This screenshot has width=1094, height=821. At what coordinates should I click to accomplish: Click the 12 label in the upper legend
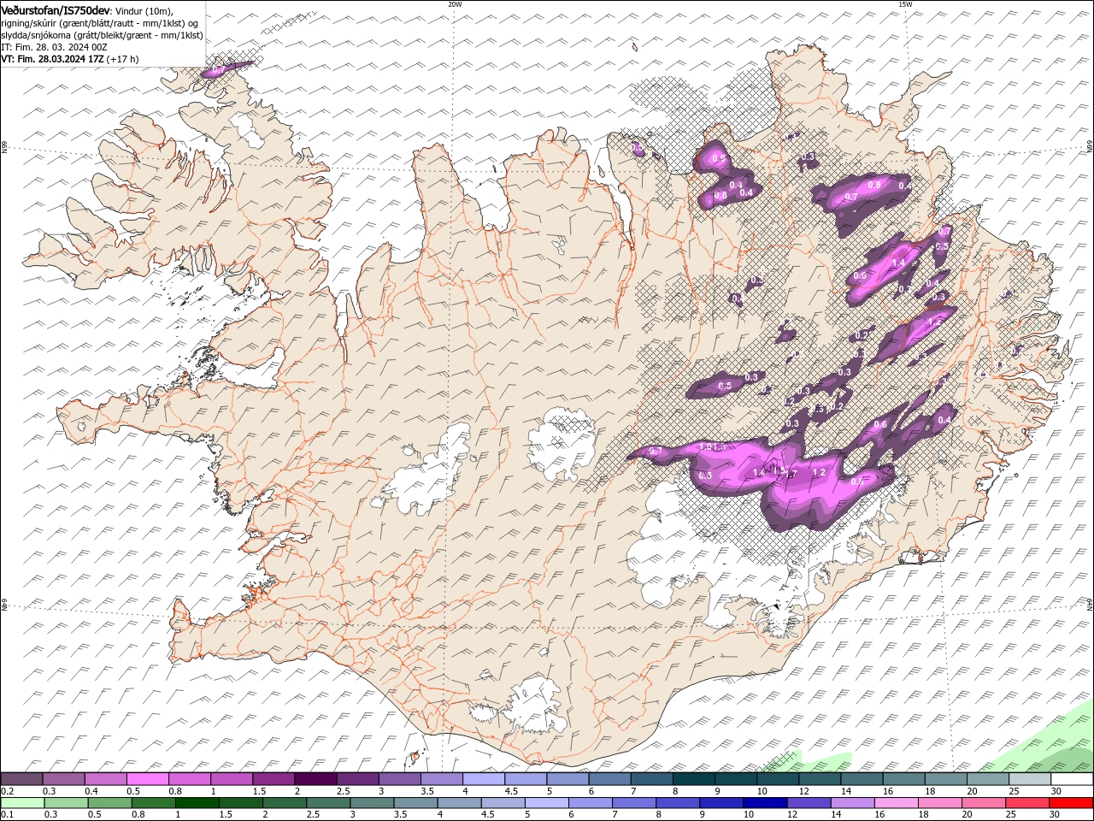[803, 791]
